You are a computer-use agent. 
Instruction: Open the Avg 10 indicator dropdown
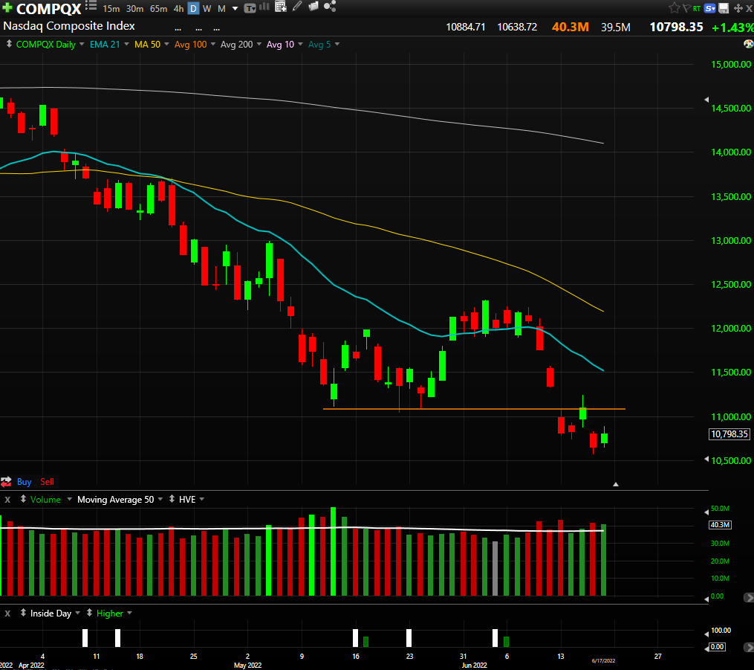click(300, 45)
